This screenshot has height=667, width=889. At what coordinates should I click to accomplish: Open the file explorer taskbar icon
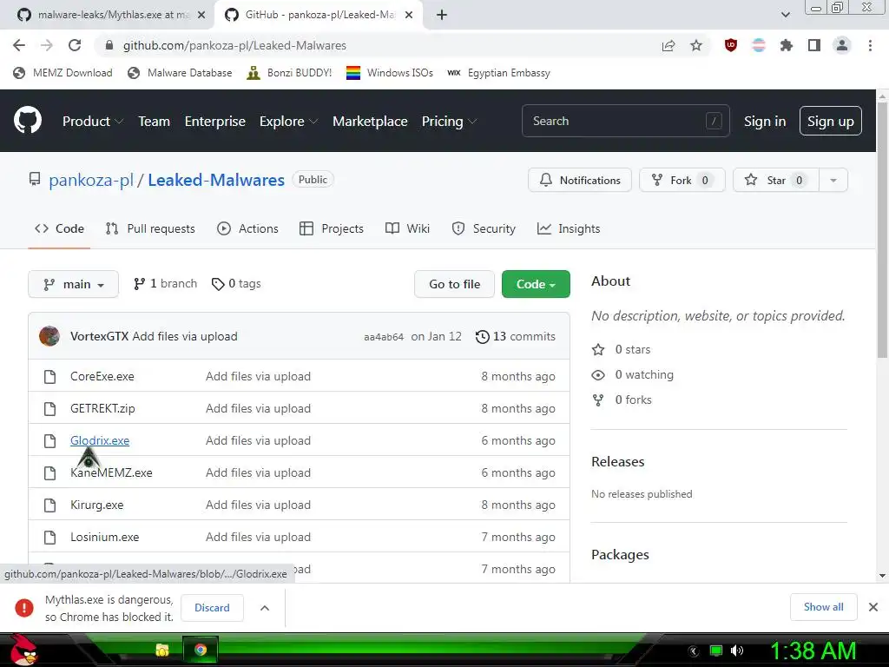(162, 650)
